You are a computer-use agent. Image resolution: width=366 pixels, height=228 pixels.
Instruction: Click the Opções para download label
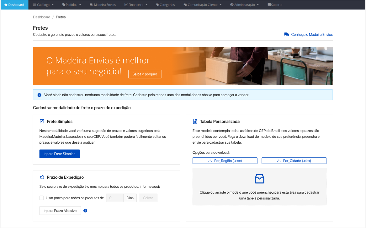pos(211,152)
